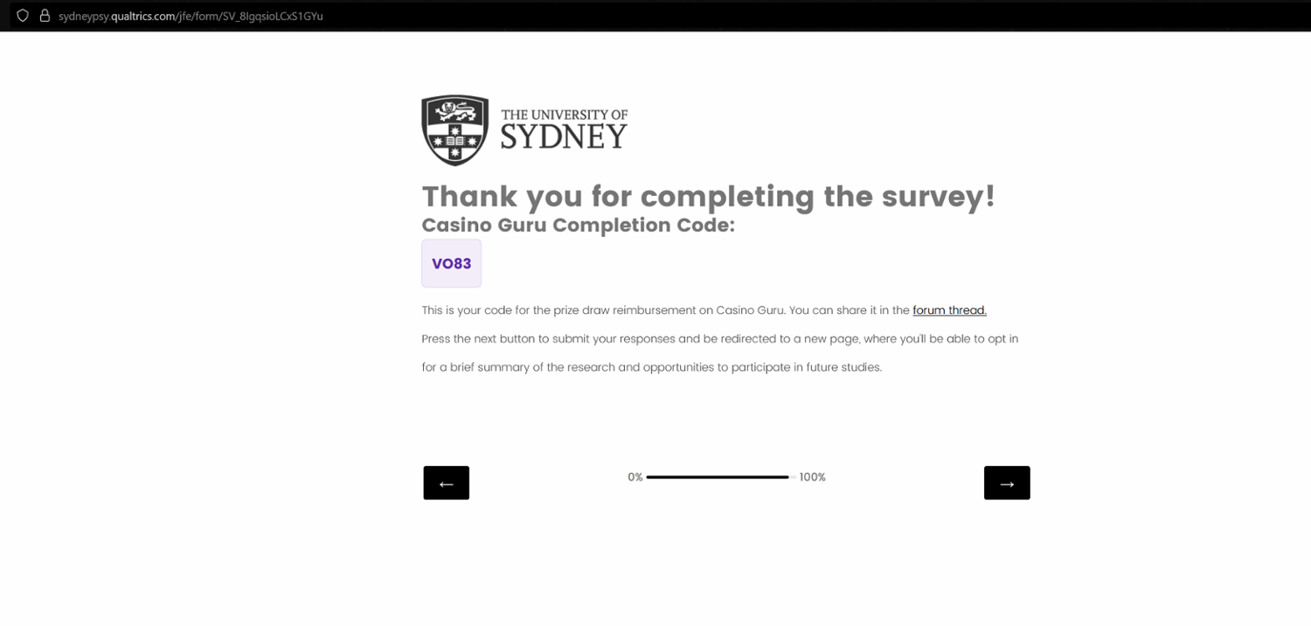Click the 0% progress label

pyautogui.click(x=635, y=477)
